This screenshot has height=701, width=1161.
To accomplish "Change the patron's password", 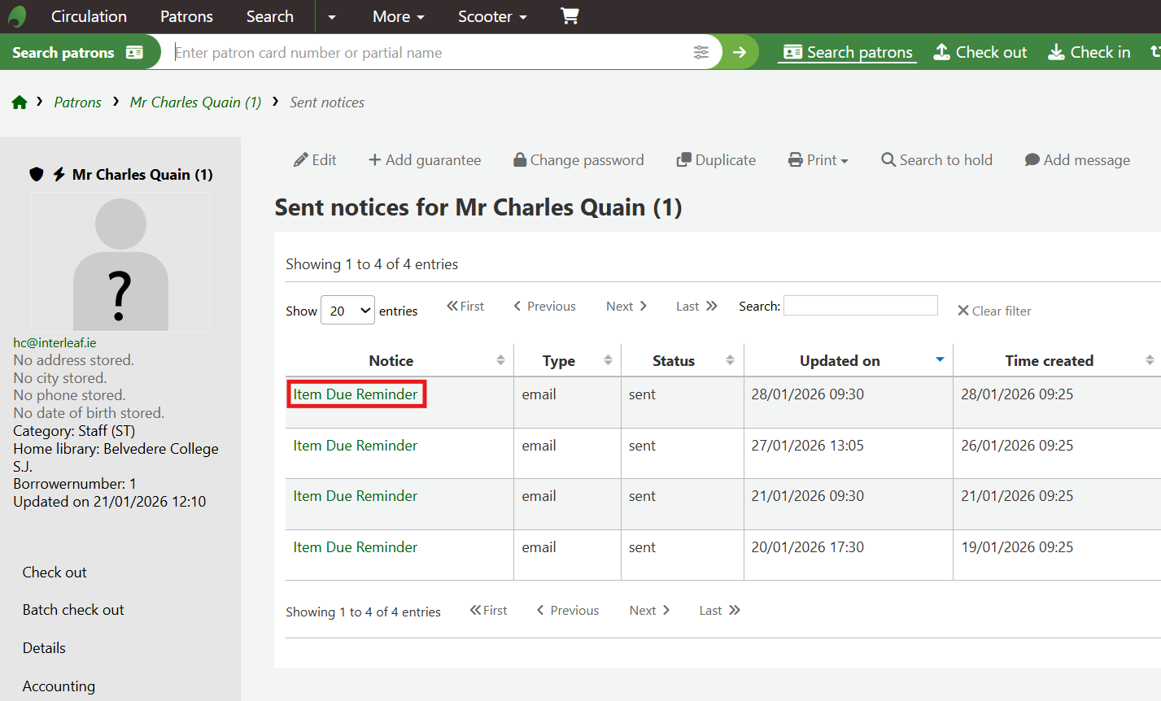I will (x=578, y=160).
